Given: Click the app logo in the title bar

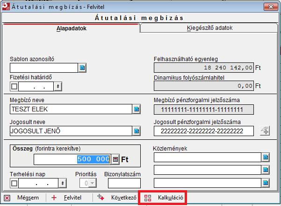Looking at the screenshot, I should pos(6,7).
